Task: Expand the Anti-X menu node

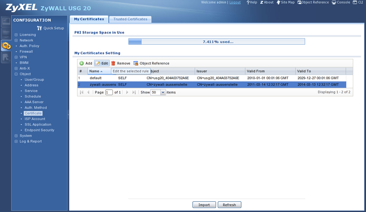Action: point(16,68)
